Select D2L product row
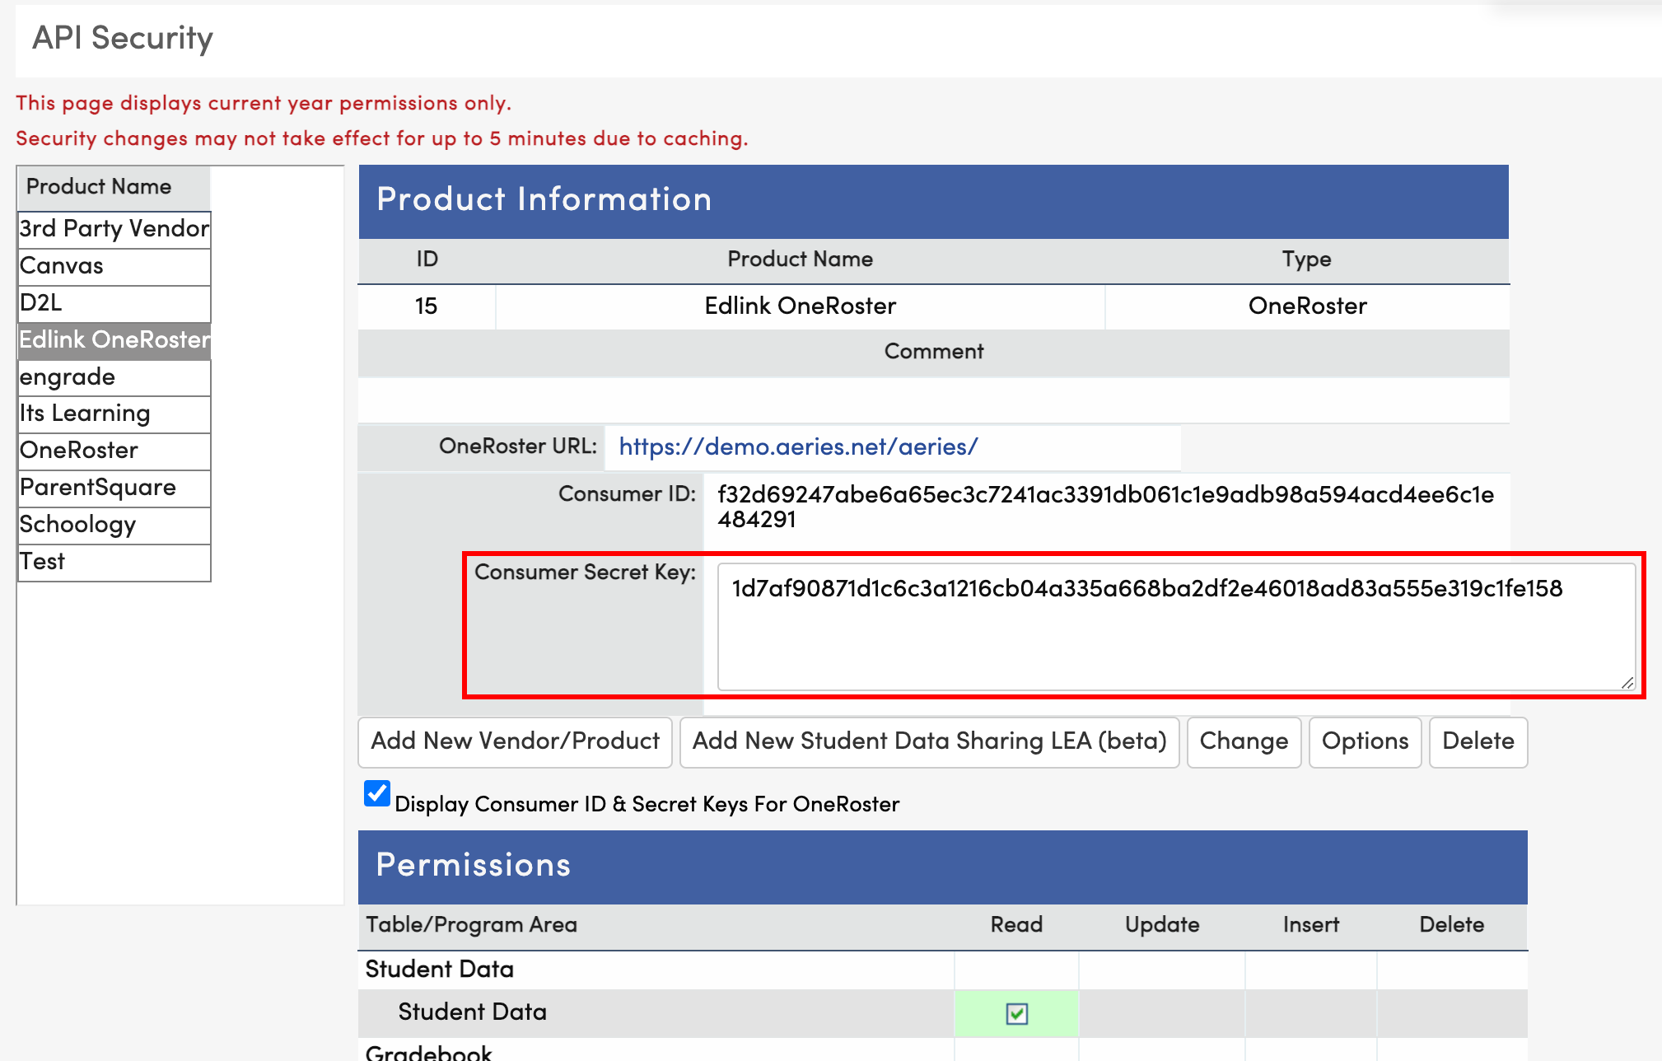 pos(114,303)
